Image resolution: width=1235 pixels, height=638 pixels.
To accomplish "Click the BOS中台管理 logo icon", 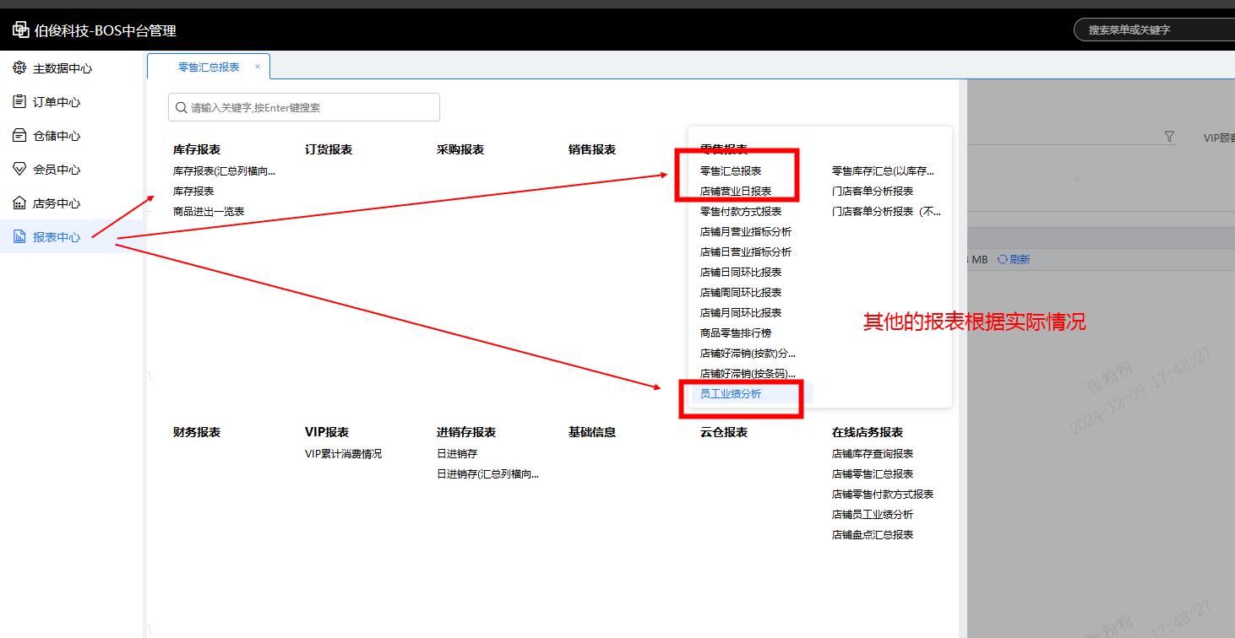I will coord(20,30).
